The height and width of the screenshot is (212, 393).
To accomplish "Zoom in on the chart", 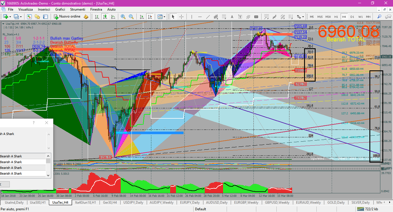I will 123,17.
